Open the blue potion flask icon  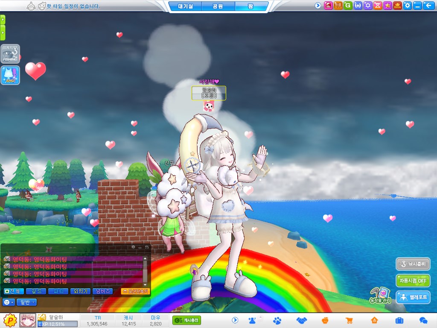point(252,320)
